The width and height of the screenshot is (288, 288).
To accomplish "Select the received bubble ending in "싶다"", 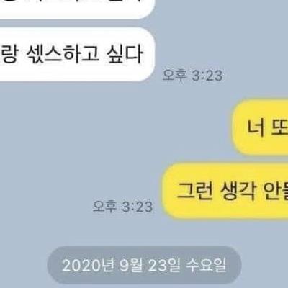I will click(x=77, y=55).
